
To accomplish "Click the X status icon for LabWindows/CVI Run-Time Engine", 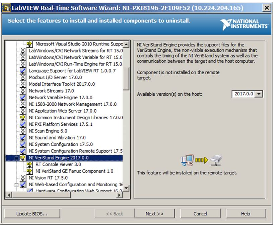I will click(x=23, y=64).
